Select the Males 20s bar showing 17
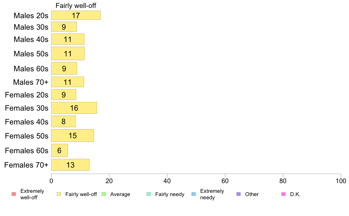The image size is (349, 216). pos(76,16)
